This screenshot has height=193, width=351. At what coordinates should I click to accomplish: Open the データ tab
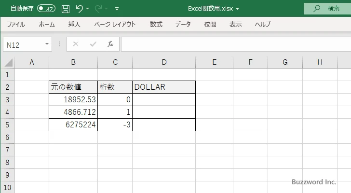coord(183,24)
